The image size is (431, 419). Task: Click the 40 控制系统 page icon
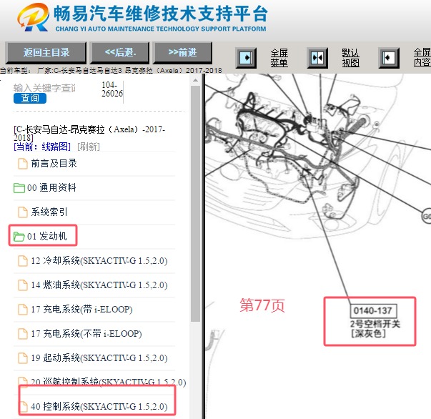tap(23, 407)
